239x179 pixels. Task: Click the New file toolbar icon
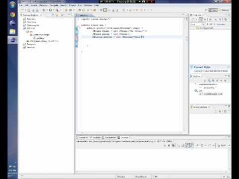point(22,10)
